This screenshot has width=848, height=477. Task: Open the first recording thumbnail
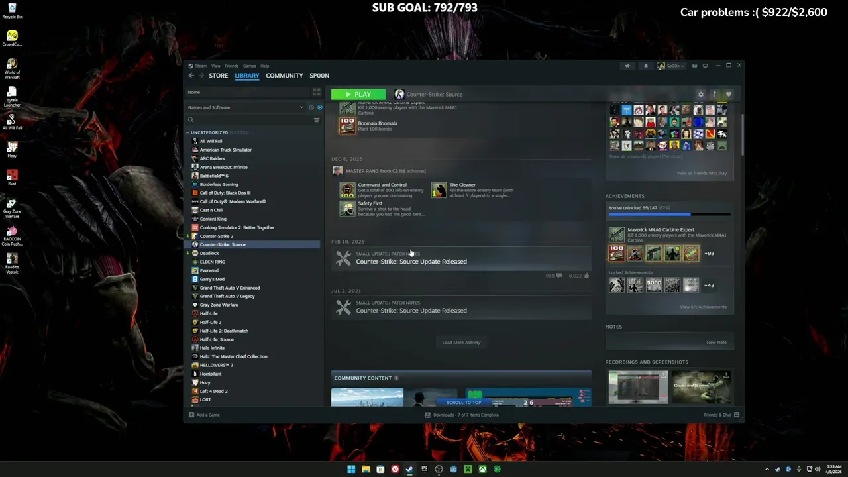(638, 387)
